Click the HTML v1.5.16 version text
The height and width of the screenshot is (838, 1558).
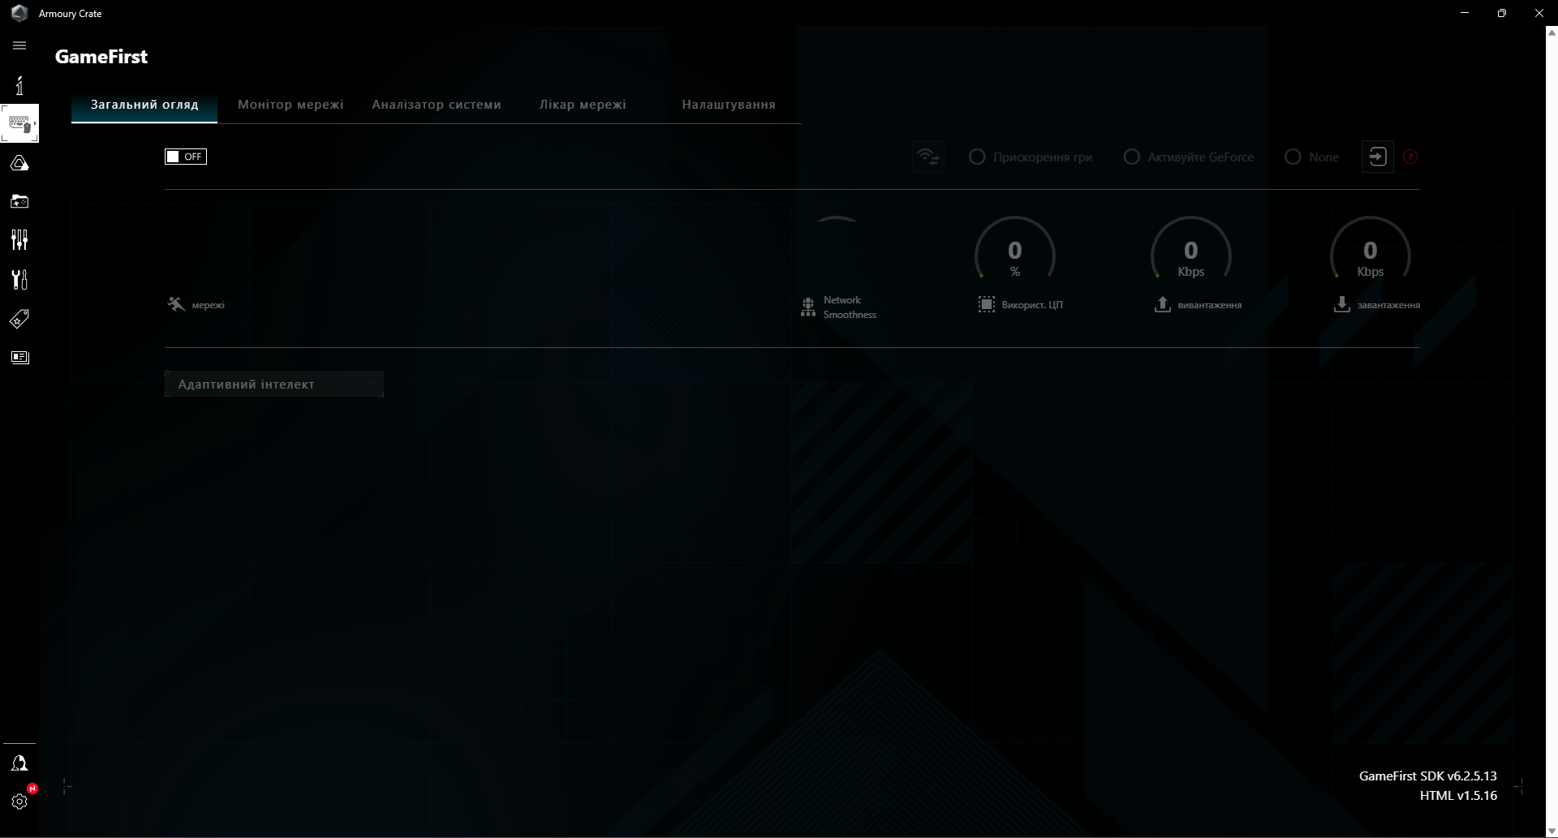click(x=1458, y=796)
